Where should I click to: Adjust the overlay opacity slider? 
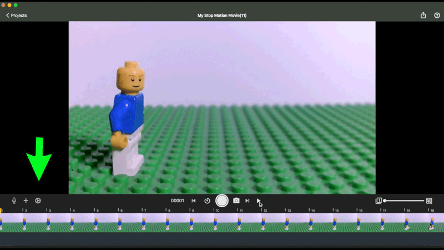coord(404,201)
